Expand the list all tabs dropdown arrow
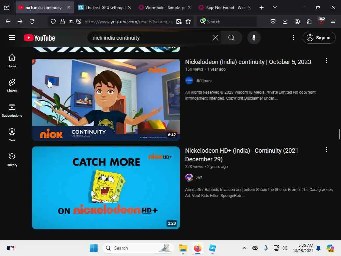The width and height of the screenshot is (341, 256). point(275,7)
